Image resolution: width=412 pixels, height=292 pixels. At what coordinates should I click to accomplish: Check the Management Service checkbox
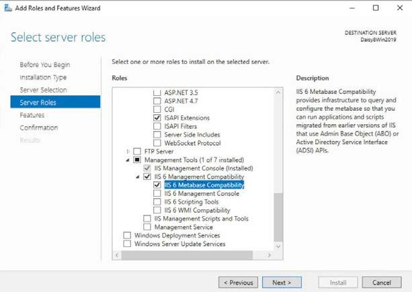pyautogui.click(x=147, y=227)
